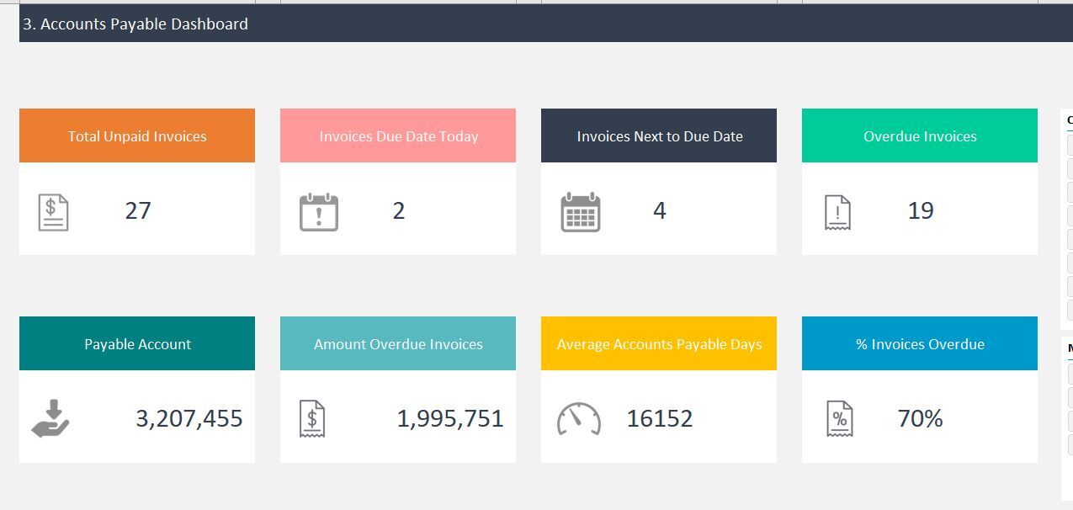
Task: Click the hand with download arrow Payable Account icon
Action: click(x=50, y=419)
